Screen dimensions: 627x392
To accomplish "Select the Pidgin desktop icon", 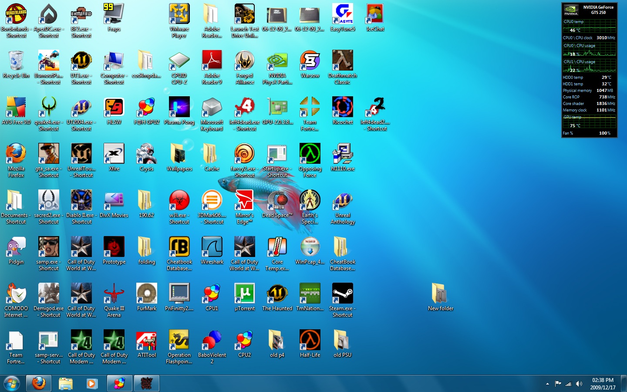I will pyautogui.click(x=16, y=247).
